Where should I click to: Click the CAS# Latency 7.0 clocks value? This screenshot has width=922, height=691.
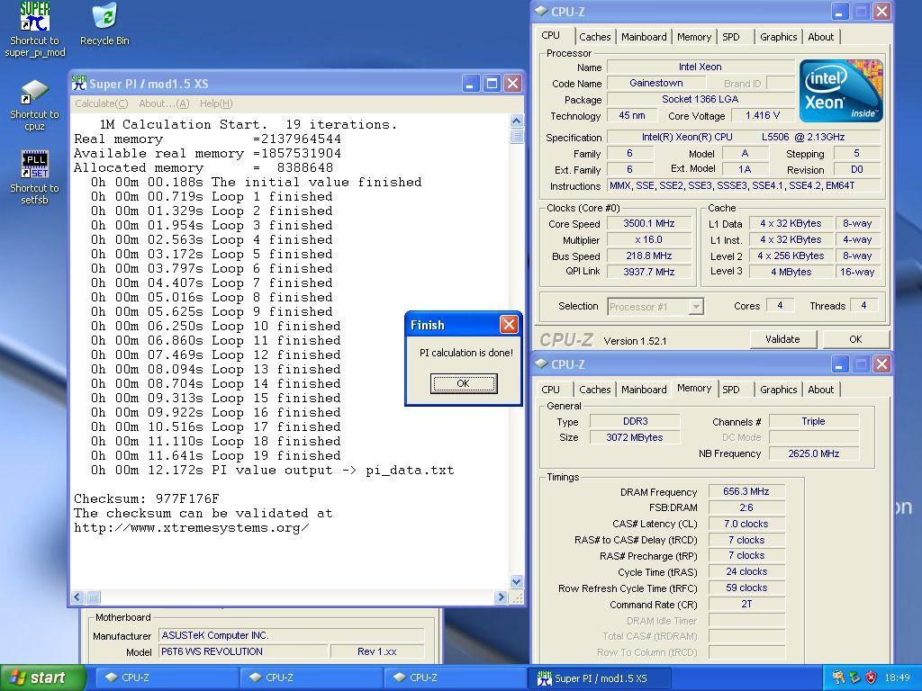coord(746,524)
